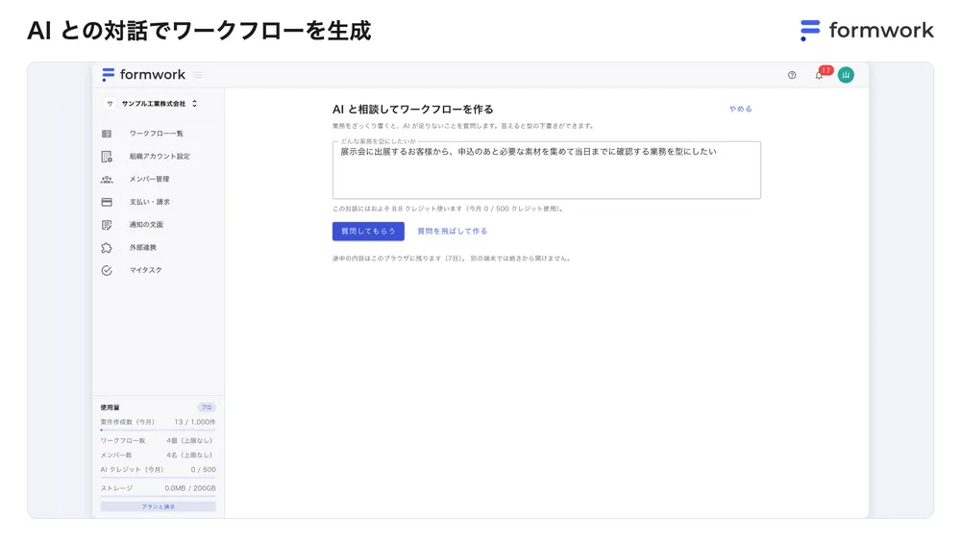
Task: Click the やめる link
Action: [740, 110]
